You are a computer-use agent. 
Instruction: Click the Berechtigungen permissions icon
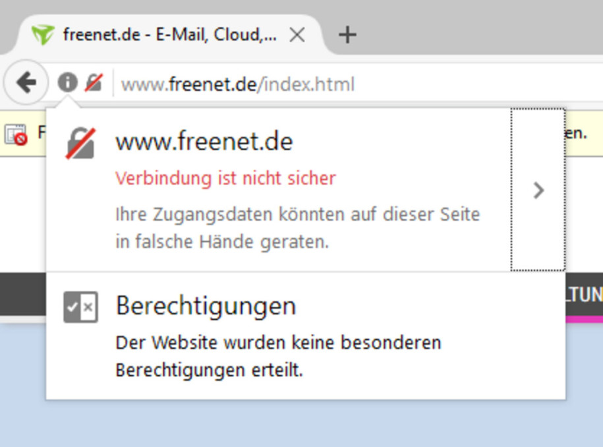pyautogui.click(x=81, y=307)
